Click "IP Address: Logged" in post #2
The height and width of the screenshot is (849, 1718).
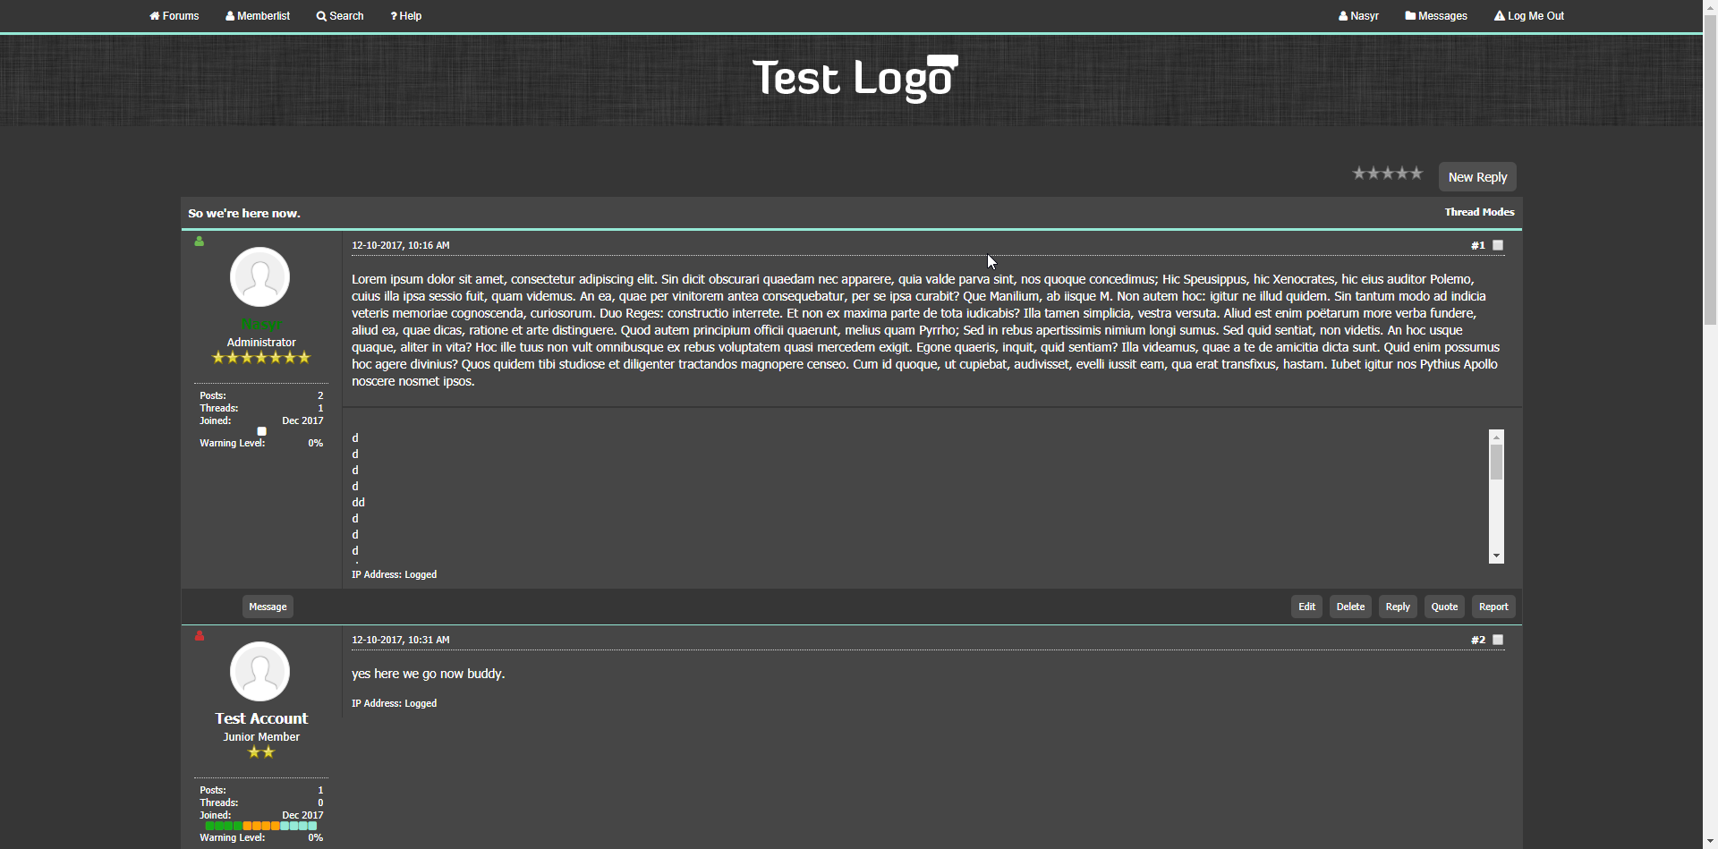[395, 703]
